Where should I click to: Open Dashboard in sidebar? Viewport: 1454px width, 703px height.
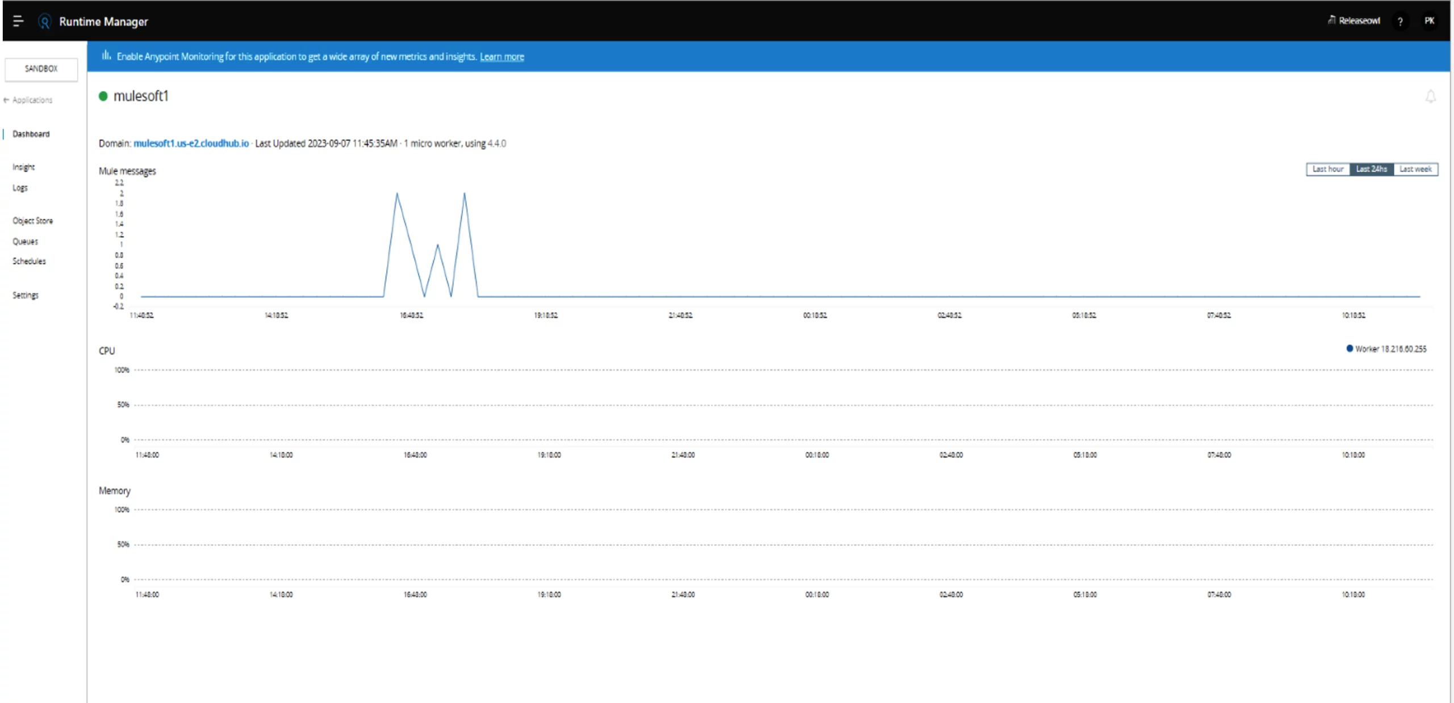(x=31, y=134)
